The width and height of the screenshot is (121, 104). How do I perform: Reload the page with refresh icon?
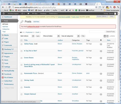coord(10,7)
